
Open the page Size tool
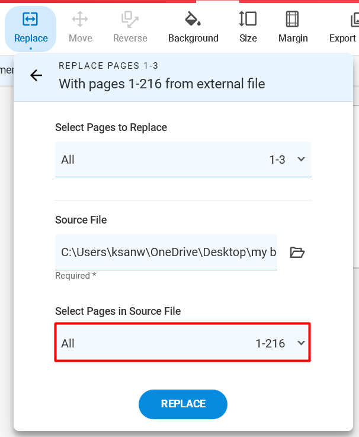coord(248,28)
